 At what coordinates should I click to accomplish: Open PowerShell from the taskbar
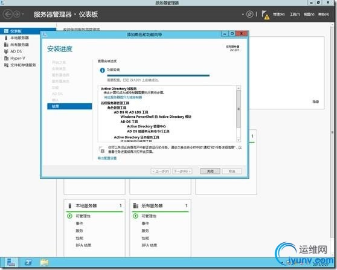tap(28, 263)
